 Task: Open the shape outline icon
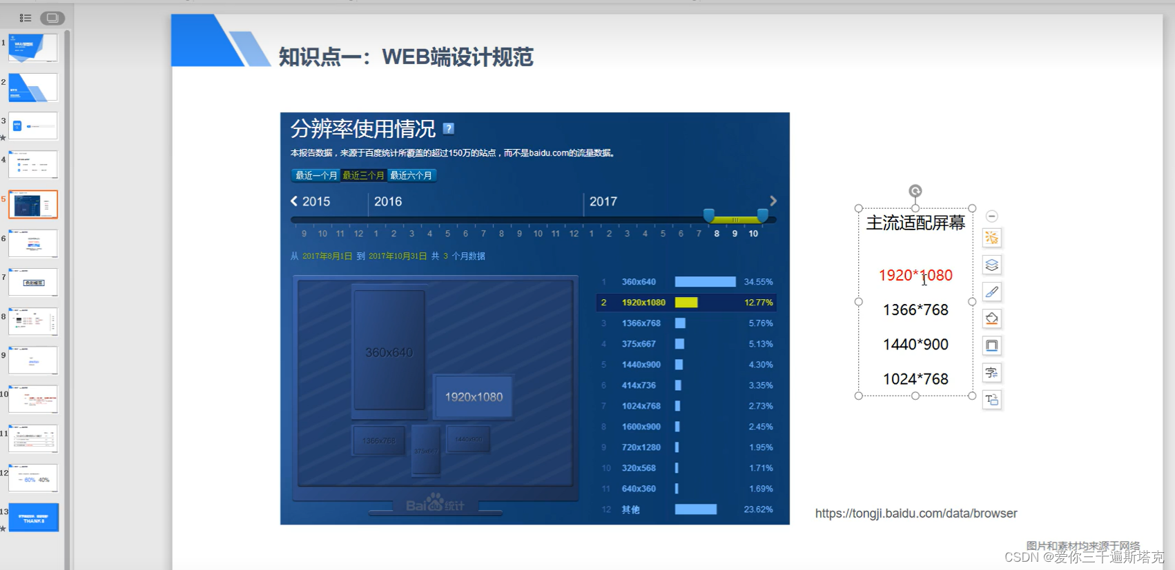[x=991, y=345]
